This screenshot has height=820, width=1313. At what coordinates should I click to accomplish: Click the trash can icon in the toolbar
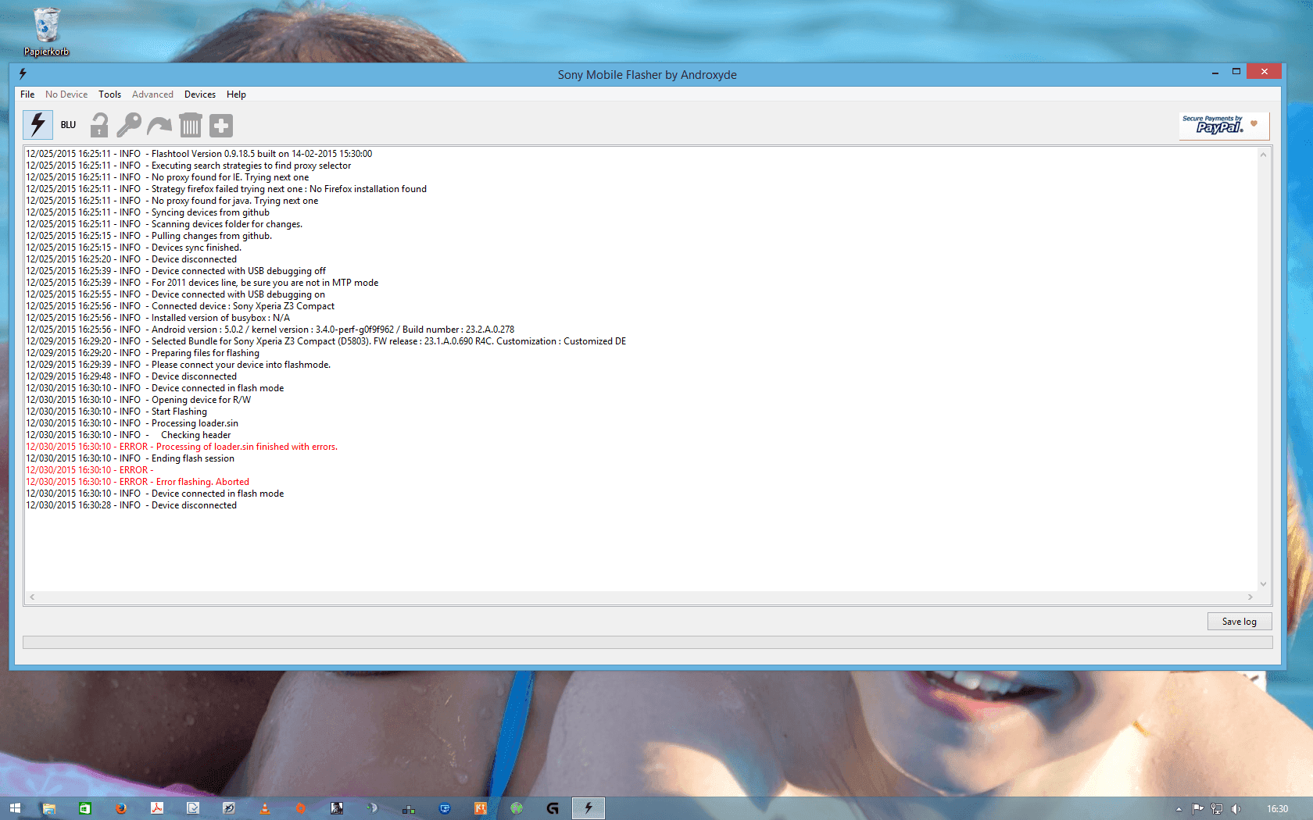(x=190, y=125)
